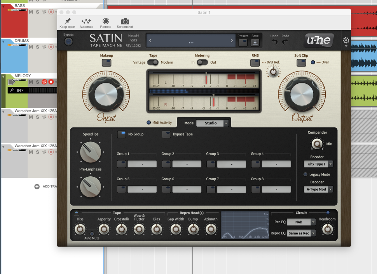The width and height of the screenshot is (377, 274).
Task: Select the Mode tab
Action: (x=189, y=123)
